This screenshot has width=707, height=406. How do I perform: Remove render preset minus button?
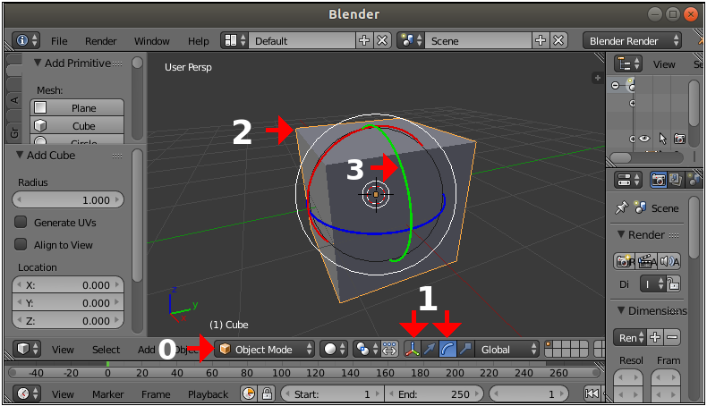pyautogui.click(x=672, y=337)
